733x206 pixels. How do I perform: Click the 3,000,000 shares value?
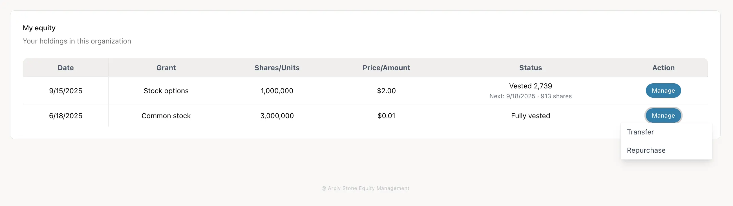click(277, 115)
